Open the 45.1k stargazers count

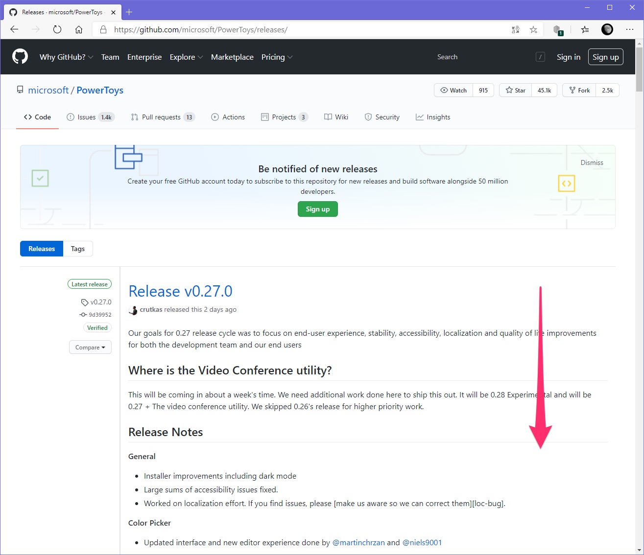coord(544,90)
